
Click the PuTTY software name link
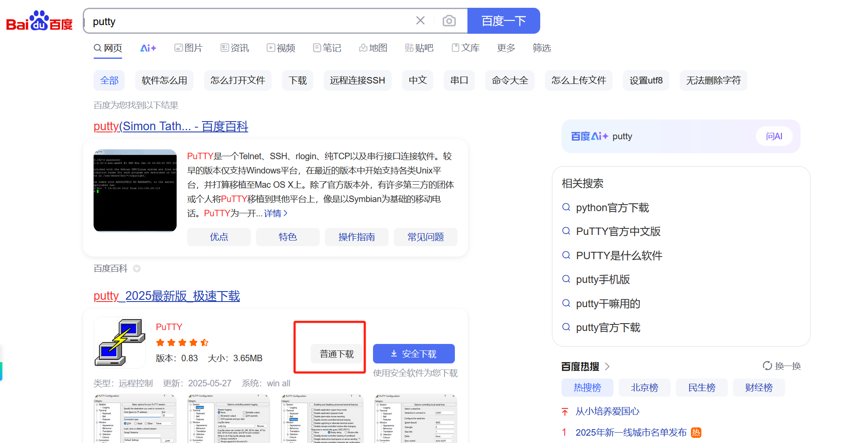pos(169,327)
